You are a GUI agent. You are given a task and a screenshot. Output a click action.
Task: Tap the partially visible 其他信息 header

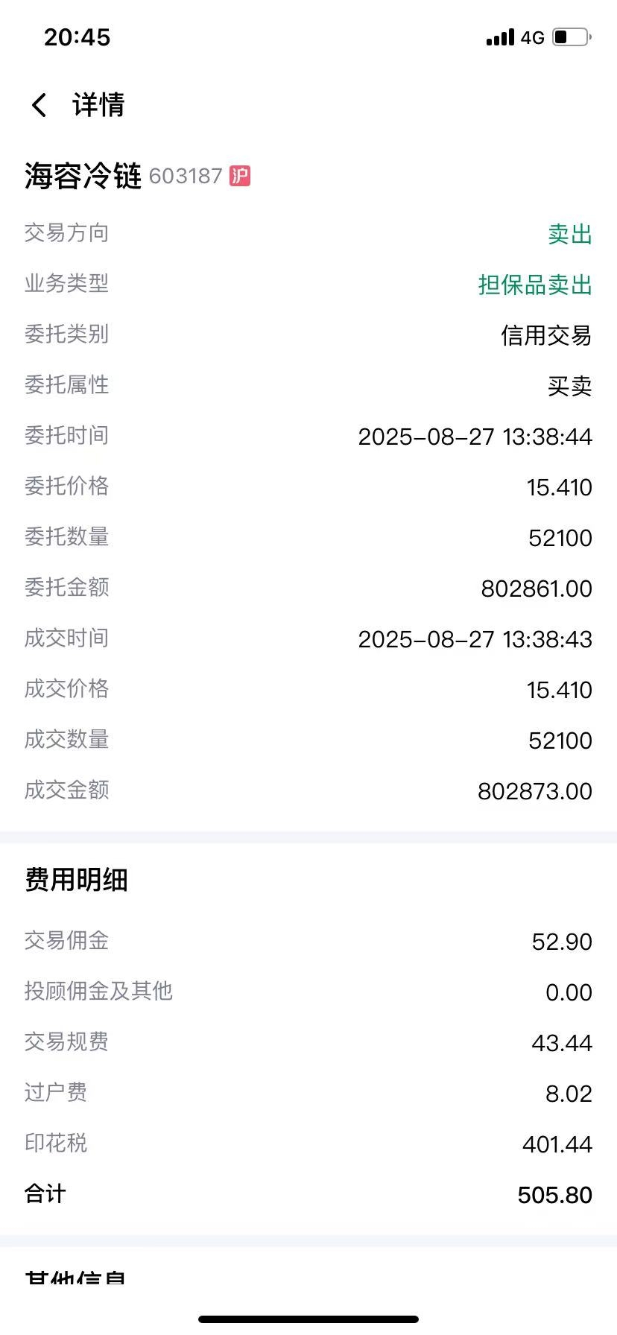click(x=75, y=1278)
